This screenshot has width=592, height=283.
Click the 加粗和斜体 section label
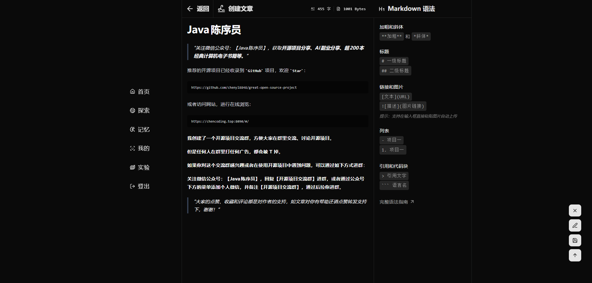(x=391, y=27)
